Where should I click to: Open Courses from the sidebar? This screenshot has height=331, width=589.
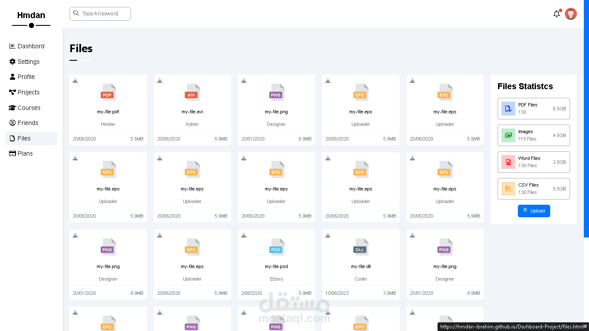point(31,108)
